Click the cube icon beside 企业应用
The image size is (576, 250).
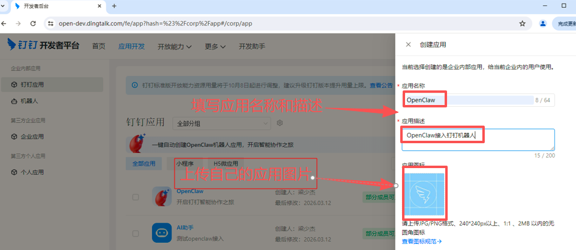click(14, 137)
